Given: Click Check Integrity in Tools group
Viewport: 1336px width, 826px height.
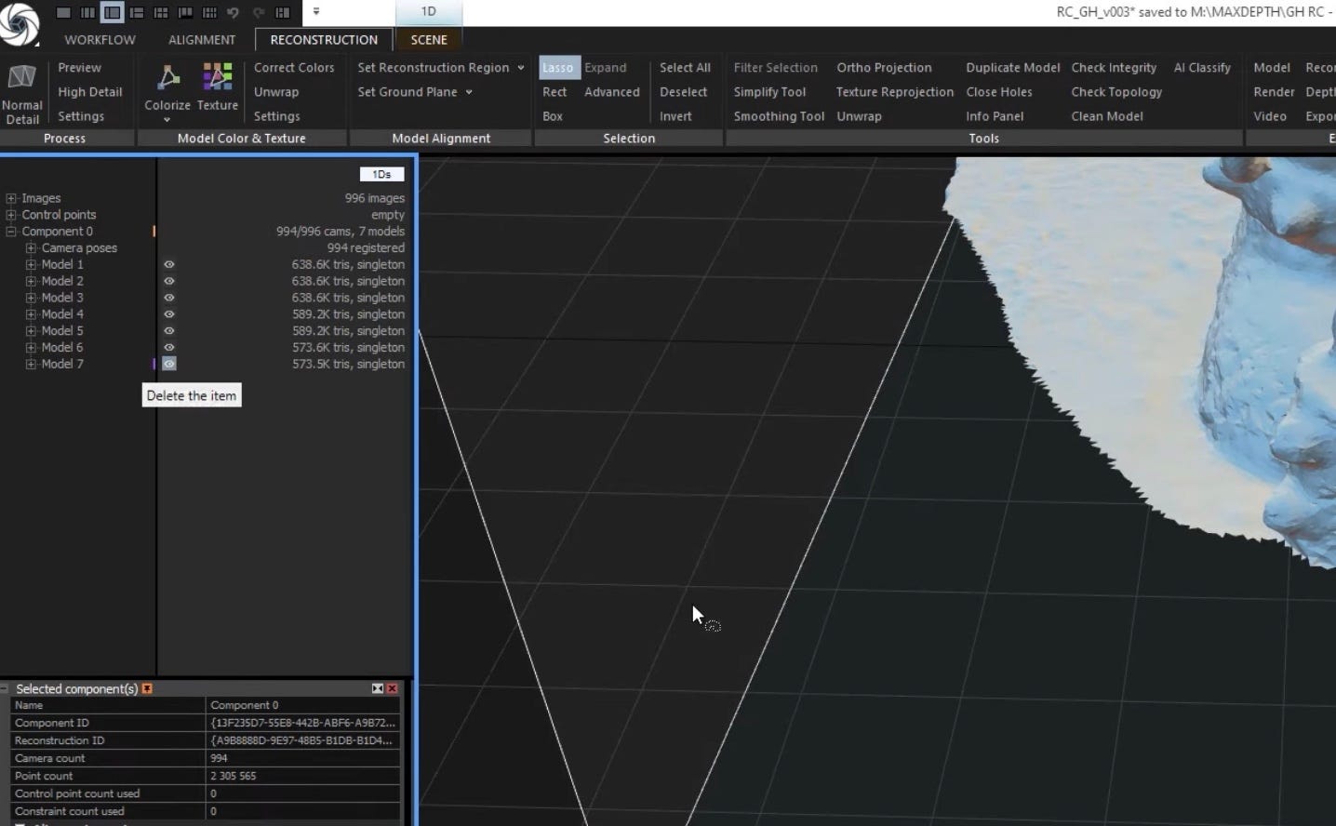Looking at the screenshot, I should 1114,68.
